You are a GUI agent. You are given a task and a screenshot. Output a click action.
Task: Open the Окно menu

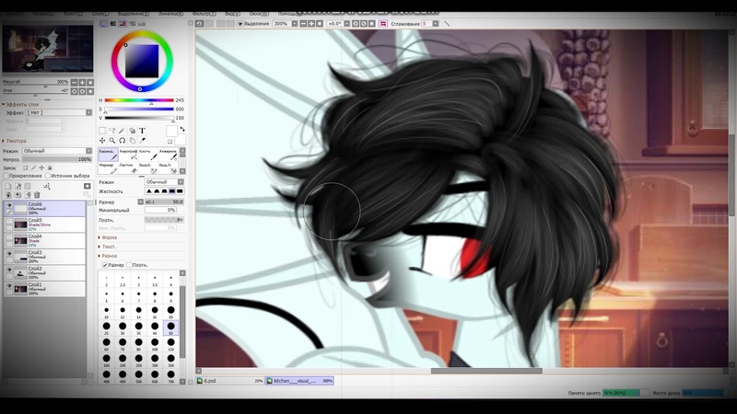point(258,14)
